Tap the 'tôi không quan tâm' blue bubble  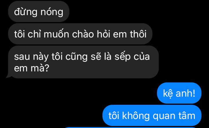click(152, 115)
